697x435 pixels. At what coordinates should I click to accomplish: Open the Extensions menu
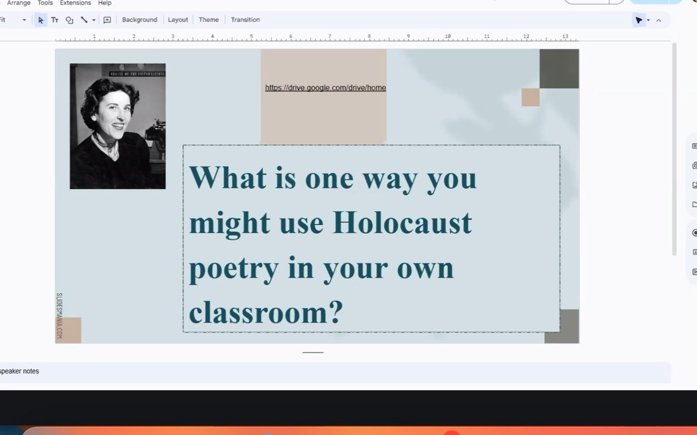click(x=75, y=3)
